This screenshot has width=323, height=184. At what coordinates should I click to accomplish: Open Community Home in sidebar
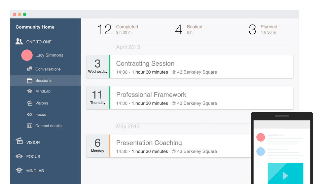pyautogui.click(x=35, y=27)
